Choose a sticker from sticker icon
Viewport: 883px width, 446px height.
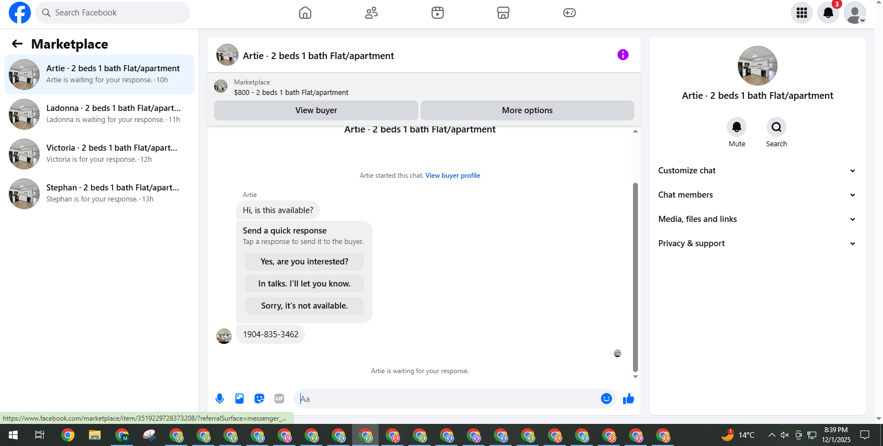click(259, 399)
